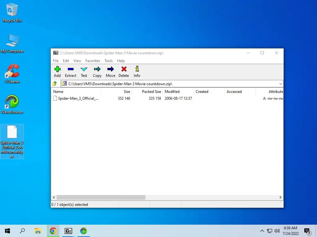
Task: Open the View menu
Action: 77,61
